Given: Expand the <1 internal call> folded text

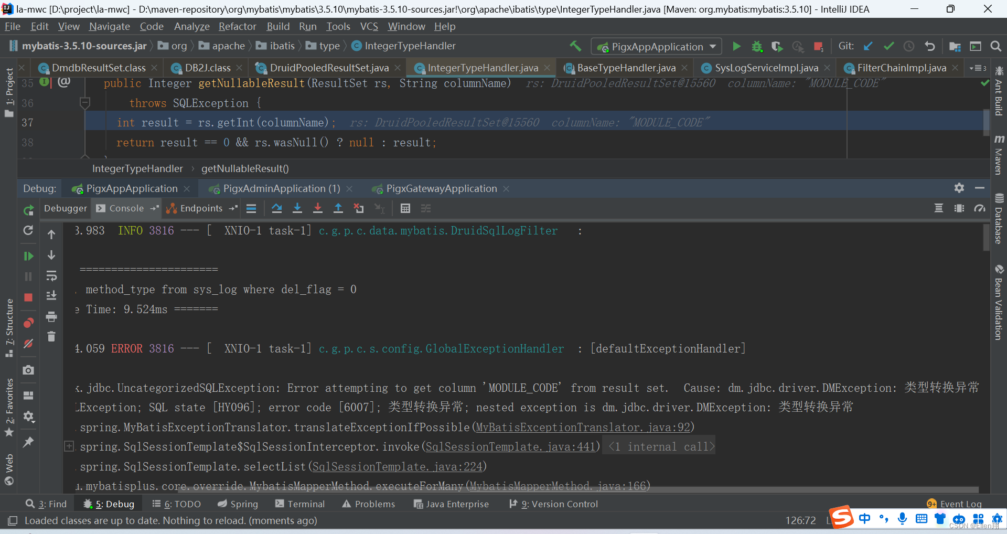Looking at the screenshot, I should pyautogui.click(x=662, y=447).
